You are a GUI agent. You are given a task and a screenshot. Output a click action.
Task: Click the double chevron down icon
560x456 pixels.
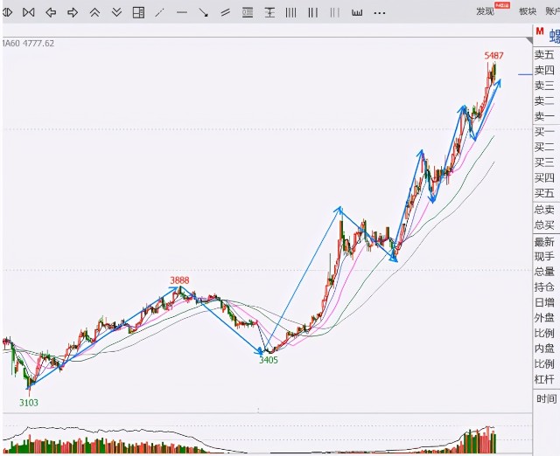point(116,12)
